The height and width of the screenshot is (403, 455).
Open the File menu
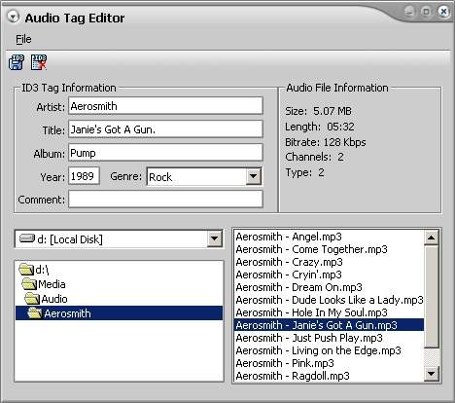click(x=23, y=39)
